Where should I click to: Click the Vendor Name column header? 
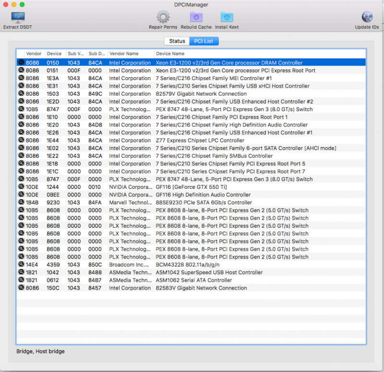(124, 54)
